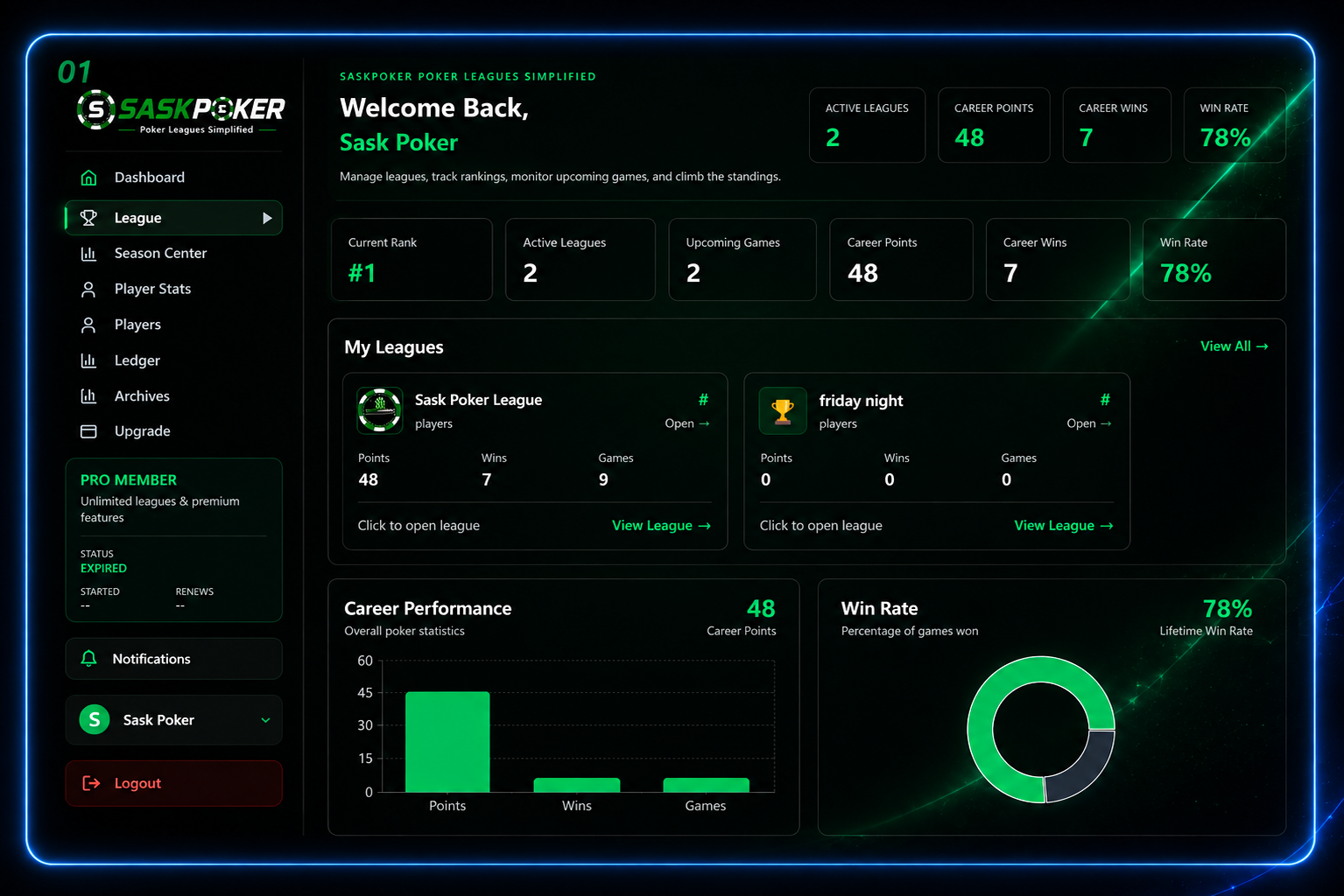Click the Season Center chart icon
Image resolution: width=1344 pixels, height=896 pixels.
88,254
